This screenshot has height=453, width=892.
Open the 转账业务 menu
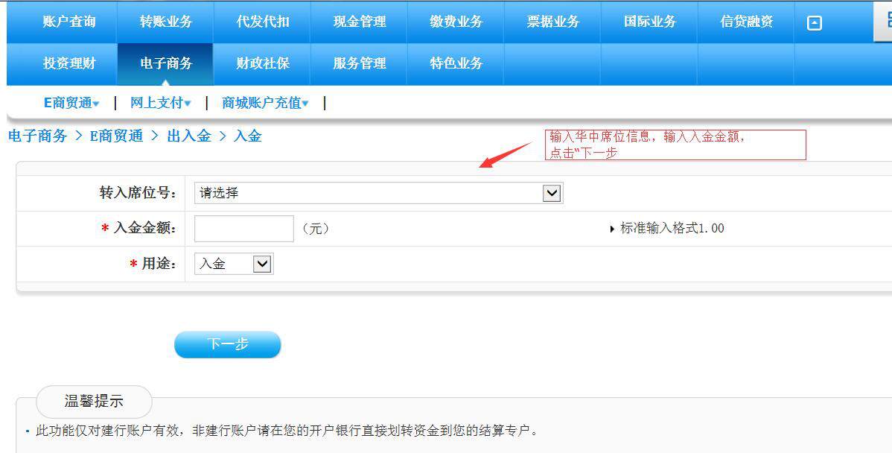pyautogui.click(x=166, y=22)
